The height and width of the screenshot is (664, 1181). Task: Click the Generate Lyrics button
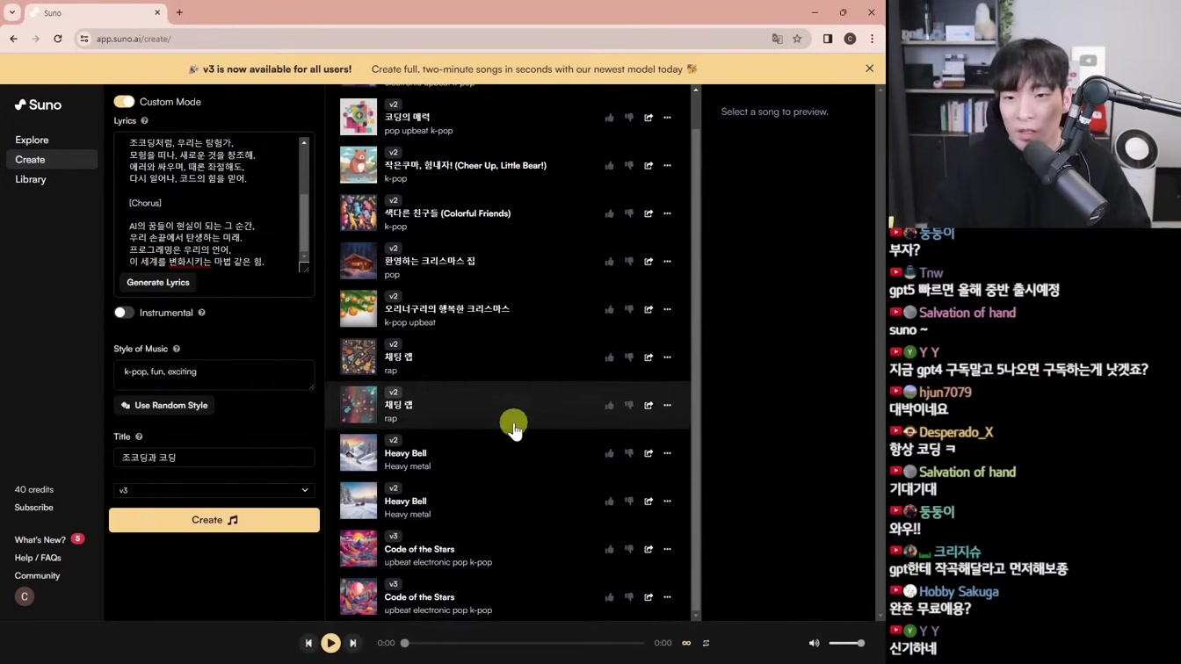(x=158, y=283)
